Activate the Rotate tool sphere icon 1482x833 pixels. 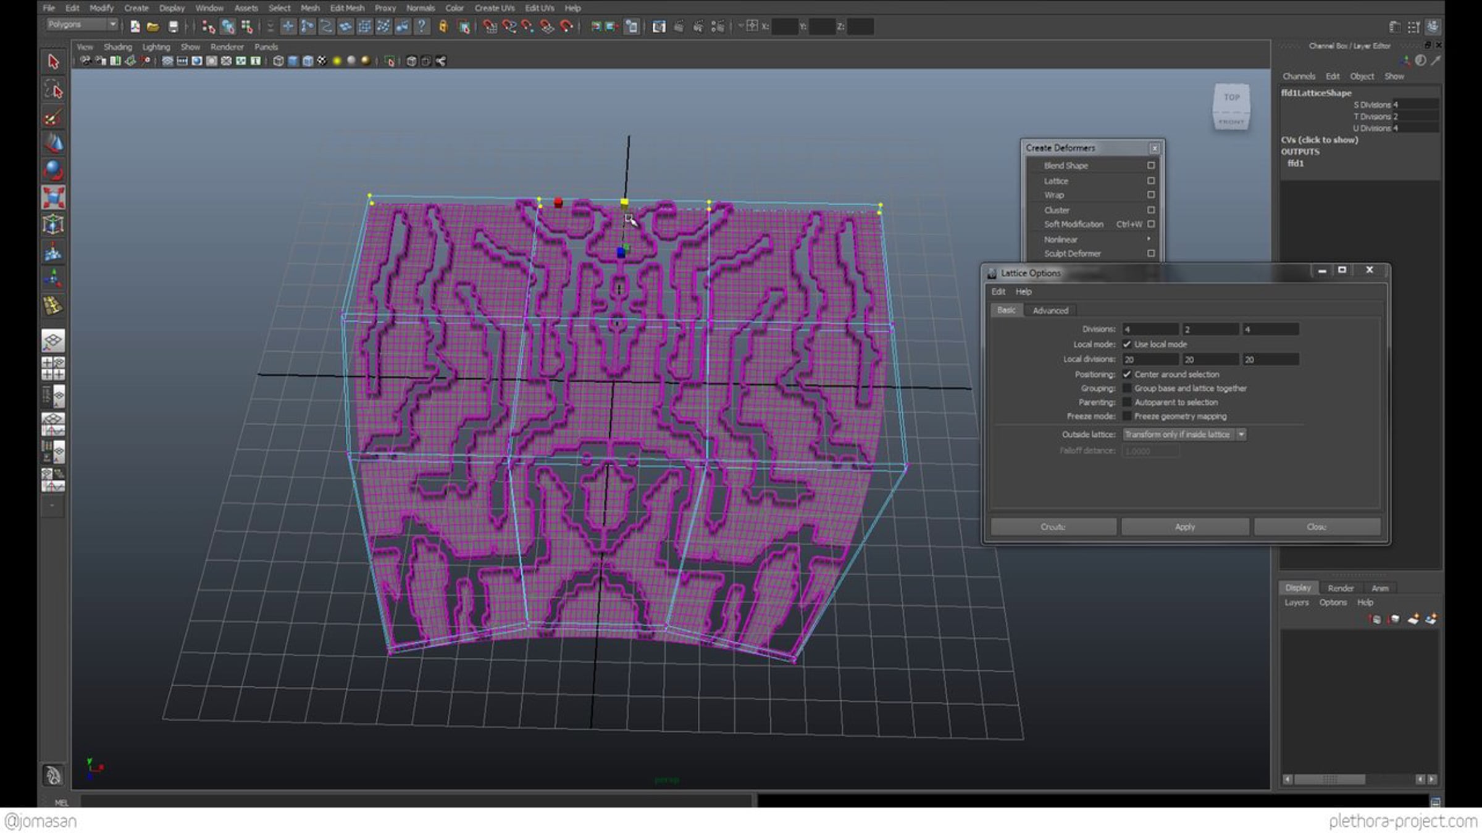[53, 170]
